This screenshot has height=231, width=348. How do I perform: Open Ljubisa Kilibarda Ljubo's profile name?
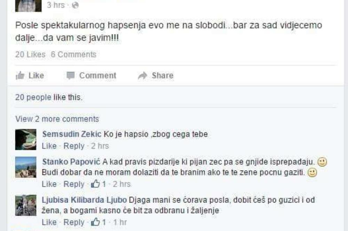(85, 200)
